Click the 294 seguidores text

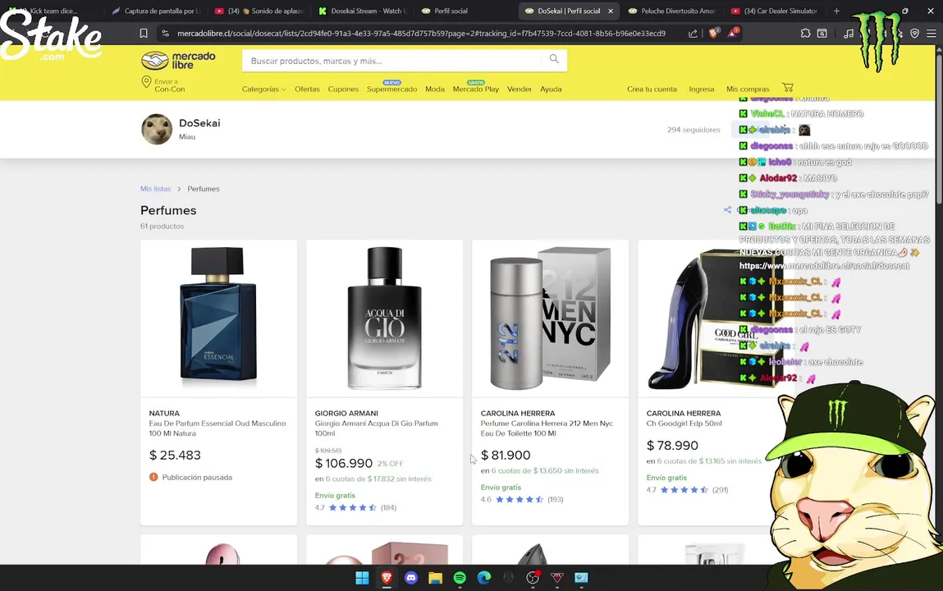pyautogui.click(x=694, y=130)
